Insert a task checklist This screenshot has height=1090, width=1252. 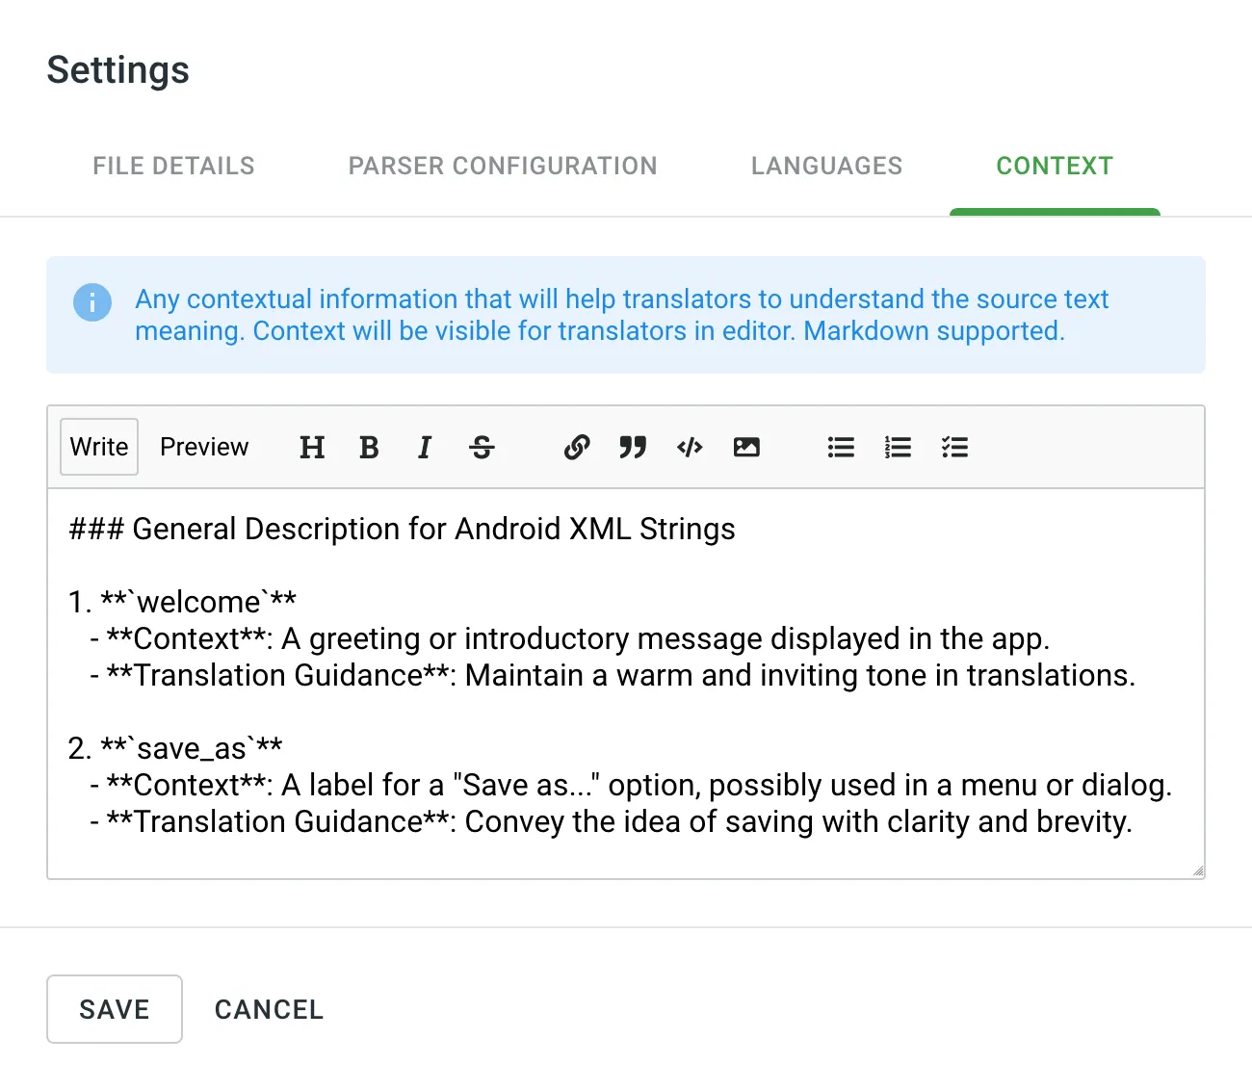[954, 447]
